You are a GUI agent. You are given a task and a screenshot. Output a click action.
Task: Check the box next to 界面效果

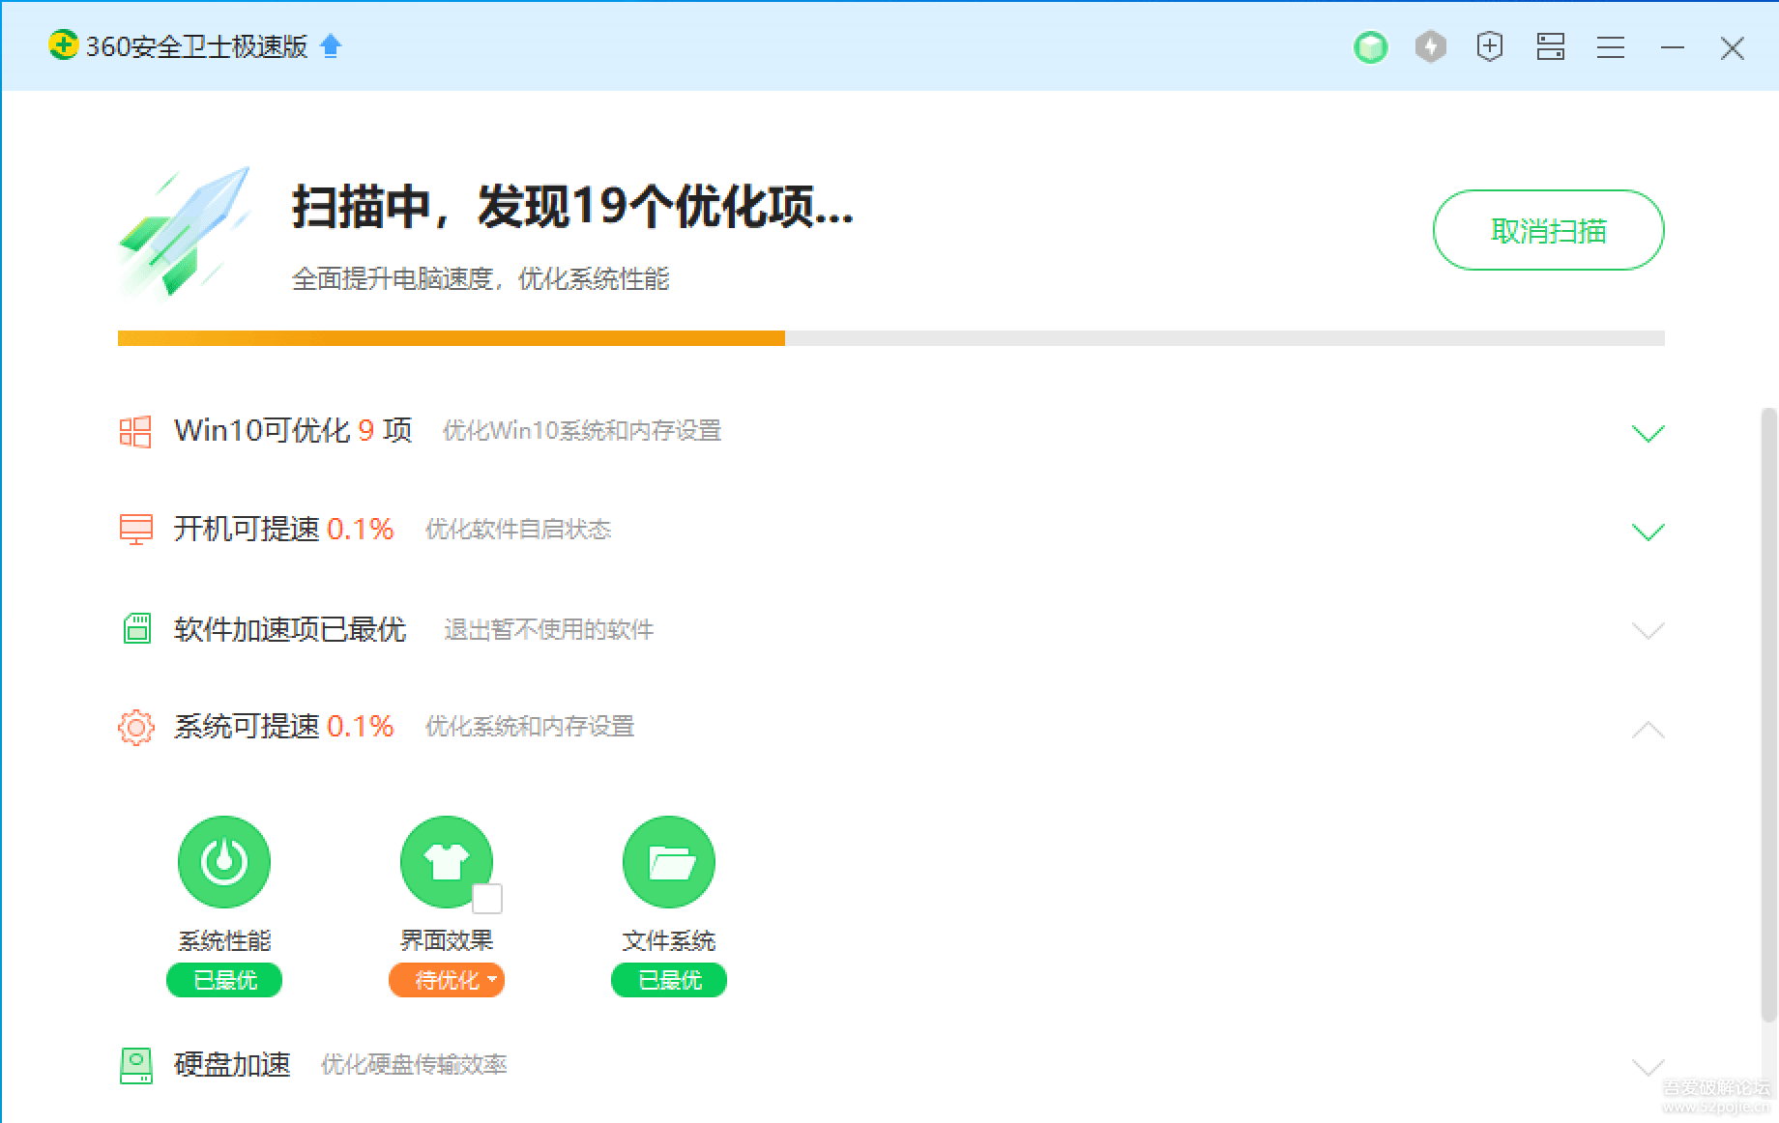tap(489, 898)
